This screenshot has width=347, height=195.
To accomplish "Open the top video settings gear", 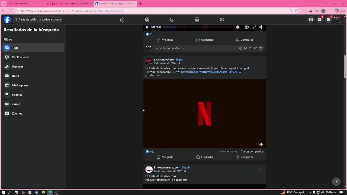I will (238, 27).
